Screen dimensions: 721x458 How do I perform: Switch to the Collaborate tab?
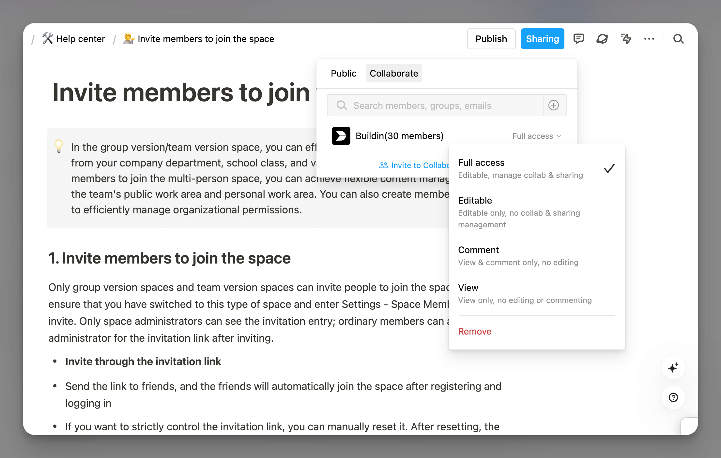[394, 73]
